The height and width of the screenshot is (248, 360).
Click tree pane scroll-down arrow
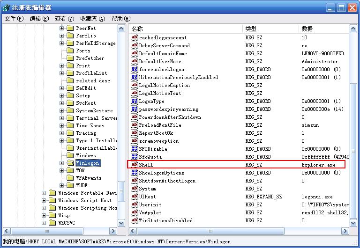coord(121,223)
